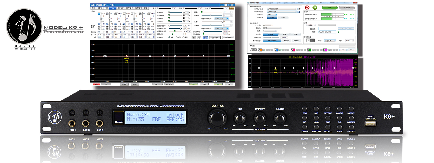Select reference curve E
Image resolution: width=434 pixels, height=163 pixels.
pyautogui.click(x=325, y=50)
